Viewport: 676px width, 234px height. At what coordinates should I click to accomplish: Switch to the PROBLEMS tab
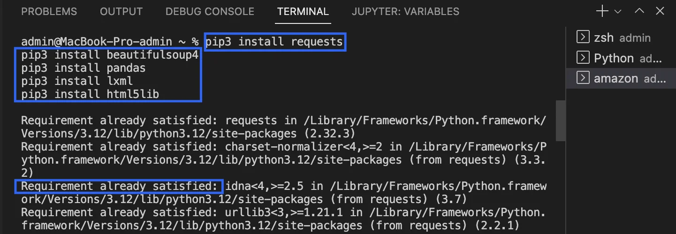pos(49,12)
